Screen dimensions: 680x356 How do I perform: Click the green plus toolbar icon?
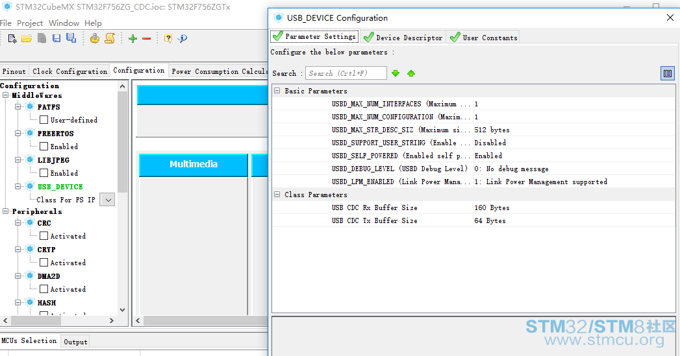(132, 38)
